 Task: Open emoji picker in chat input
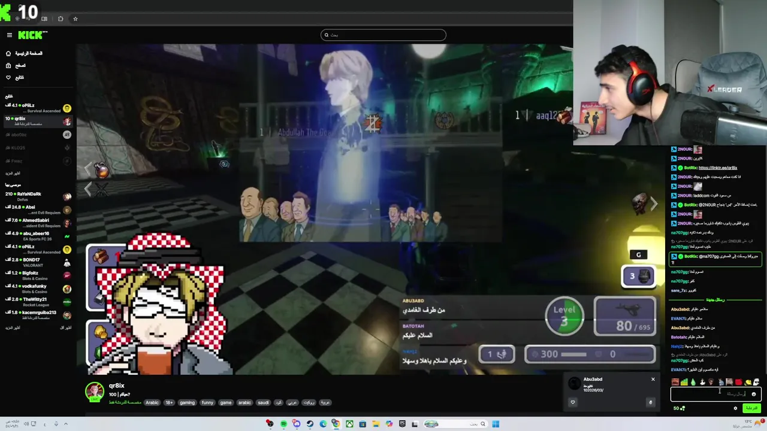[754, 394]
